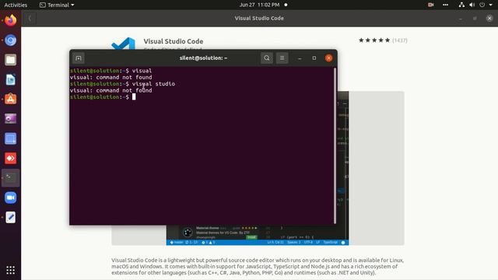
Task: Open Ubuntu Software from the dock
Action: click(x=10, y=100)
